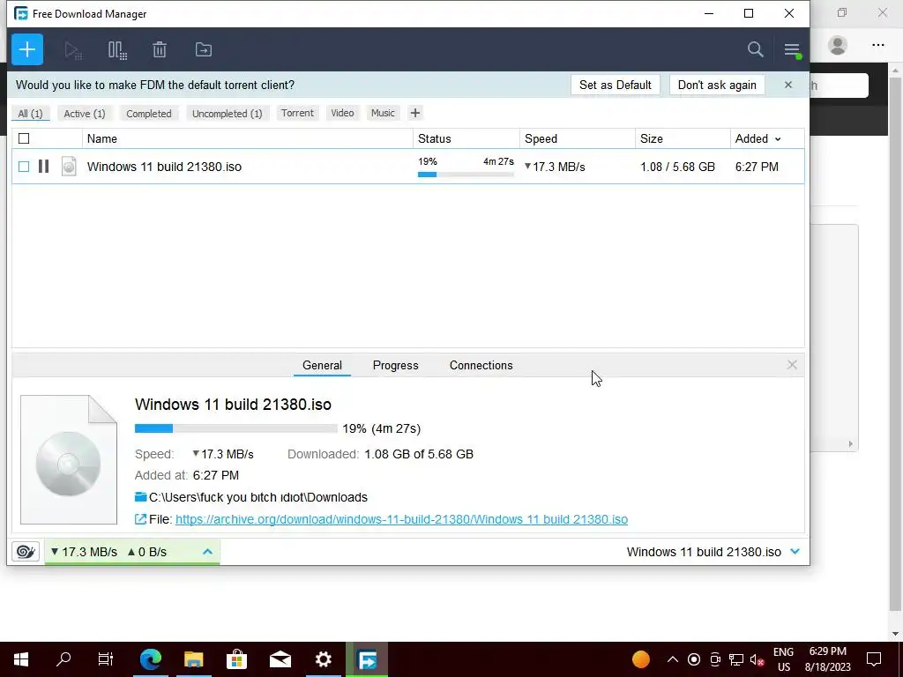Add a new download with the plus button
This screenshot has width=903, height=677.
27,49
